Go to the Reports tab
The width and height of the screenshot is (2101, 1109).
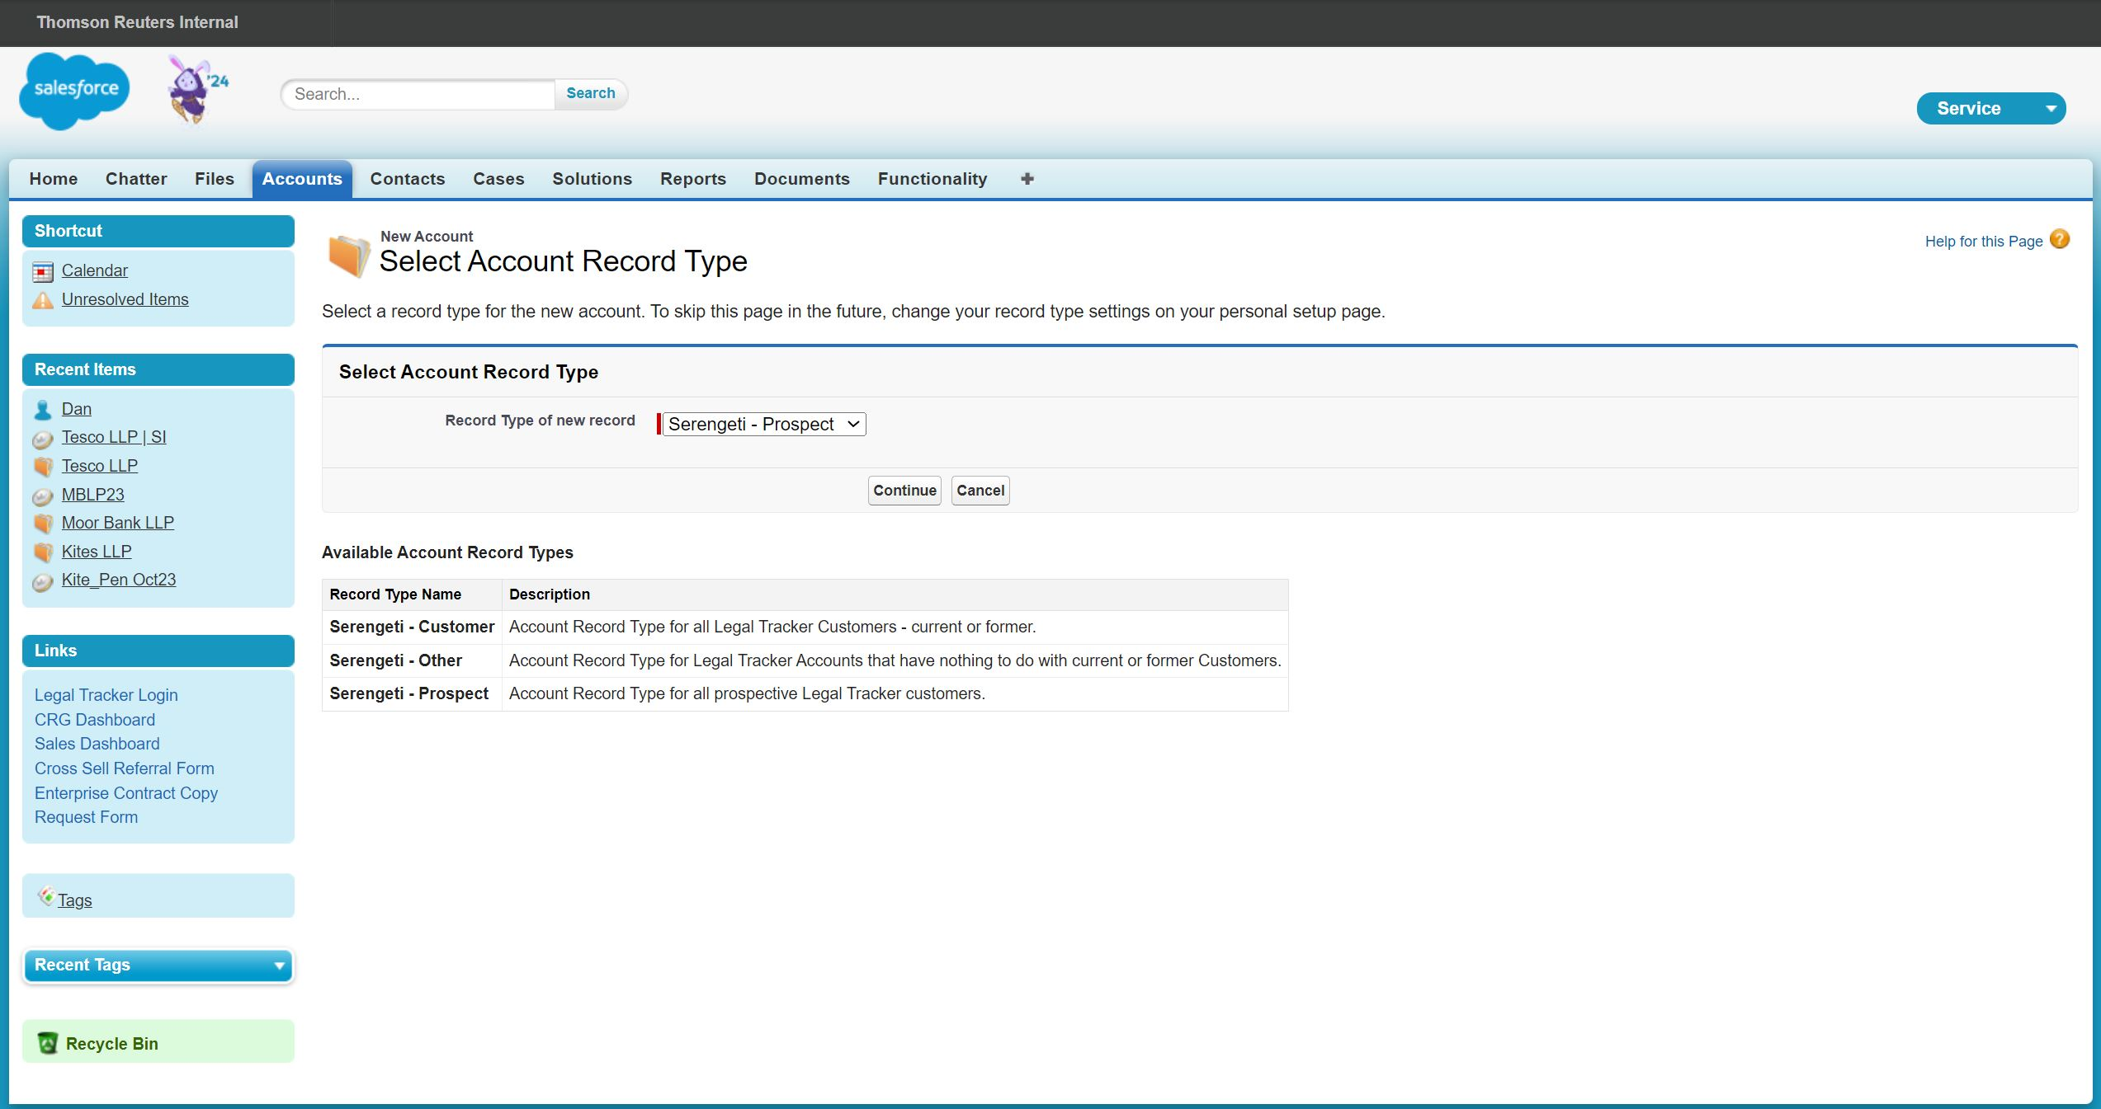coord(693,179)
